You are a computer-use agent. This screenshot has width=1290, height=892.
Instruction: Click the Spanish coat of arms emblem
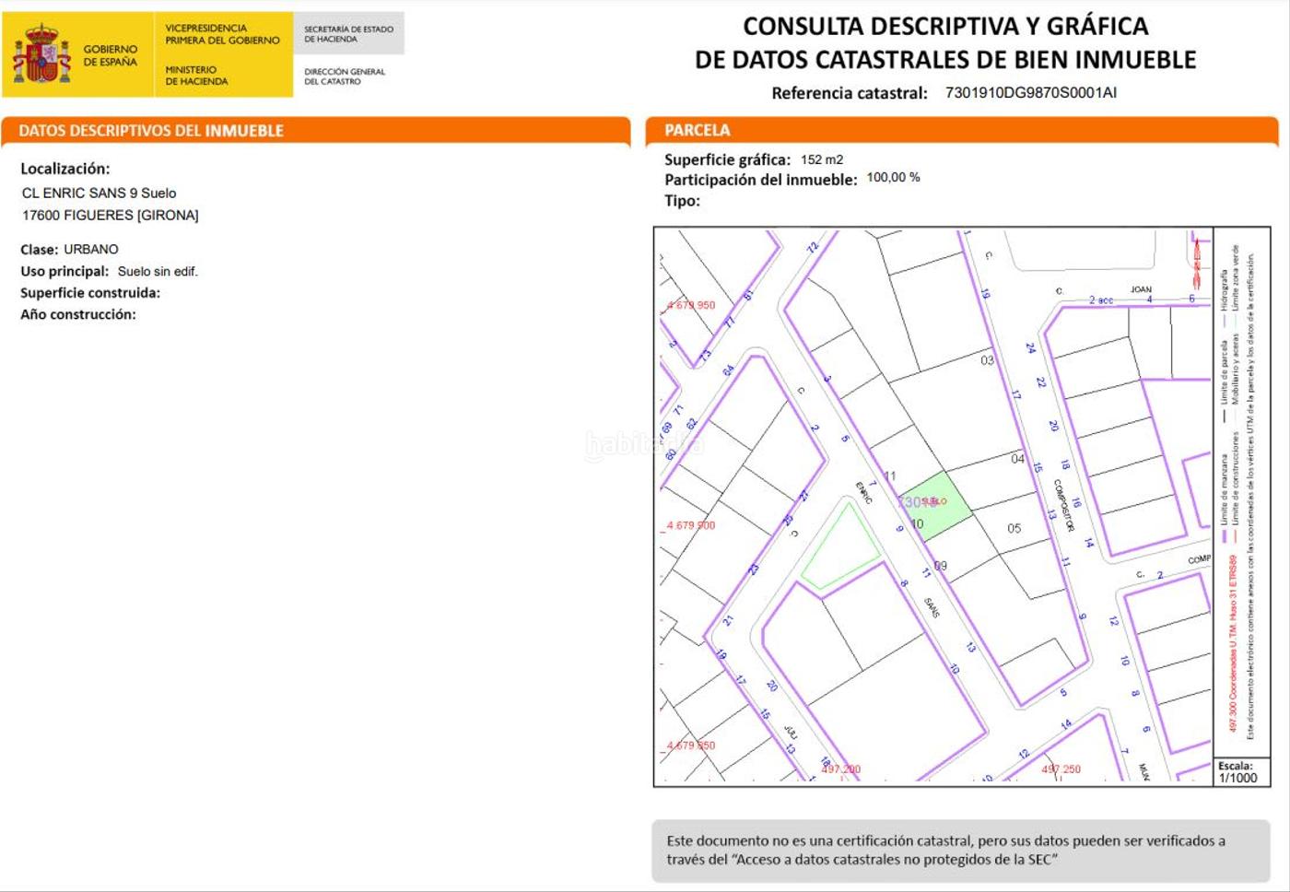(x=41, y=55)
